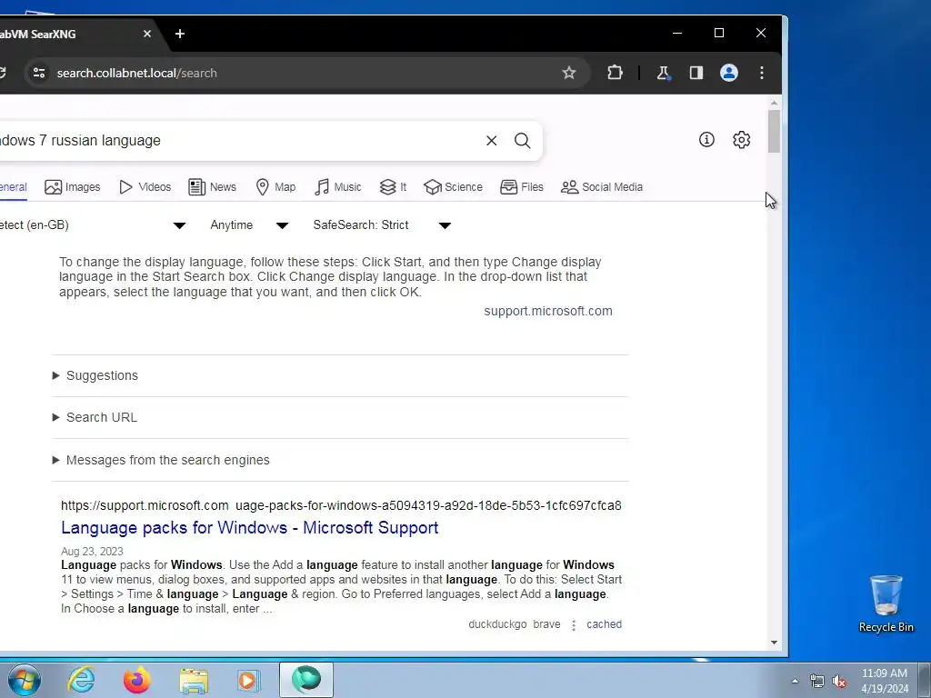Screen dimensions: 931x698
Task: Click the Aug 23, 2023 result date
Action: tap(92, 552)
